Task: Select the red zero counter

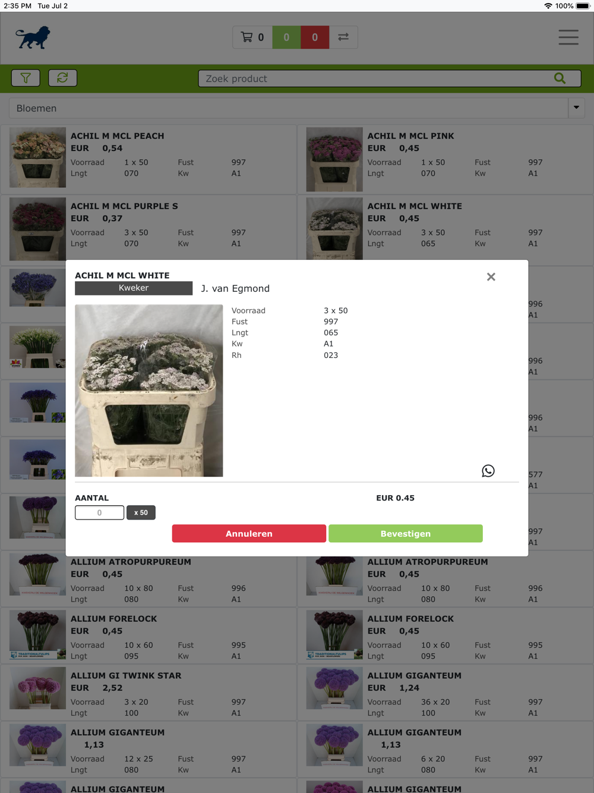Action: coord(315,37)
